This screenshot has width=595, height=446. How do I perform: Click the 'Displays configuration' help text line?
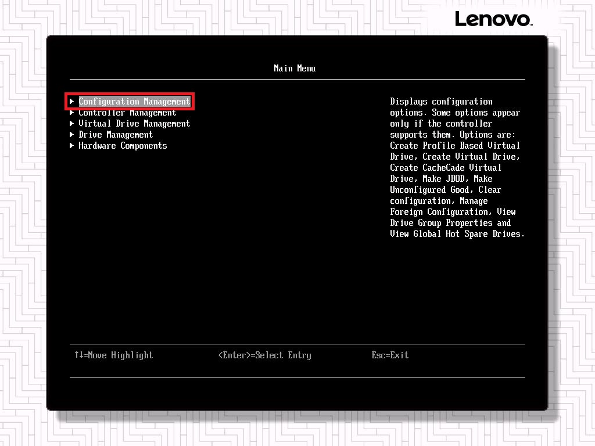[441, 102]
